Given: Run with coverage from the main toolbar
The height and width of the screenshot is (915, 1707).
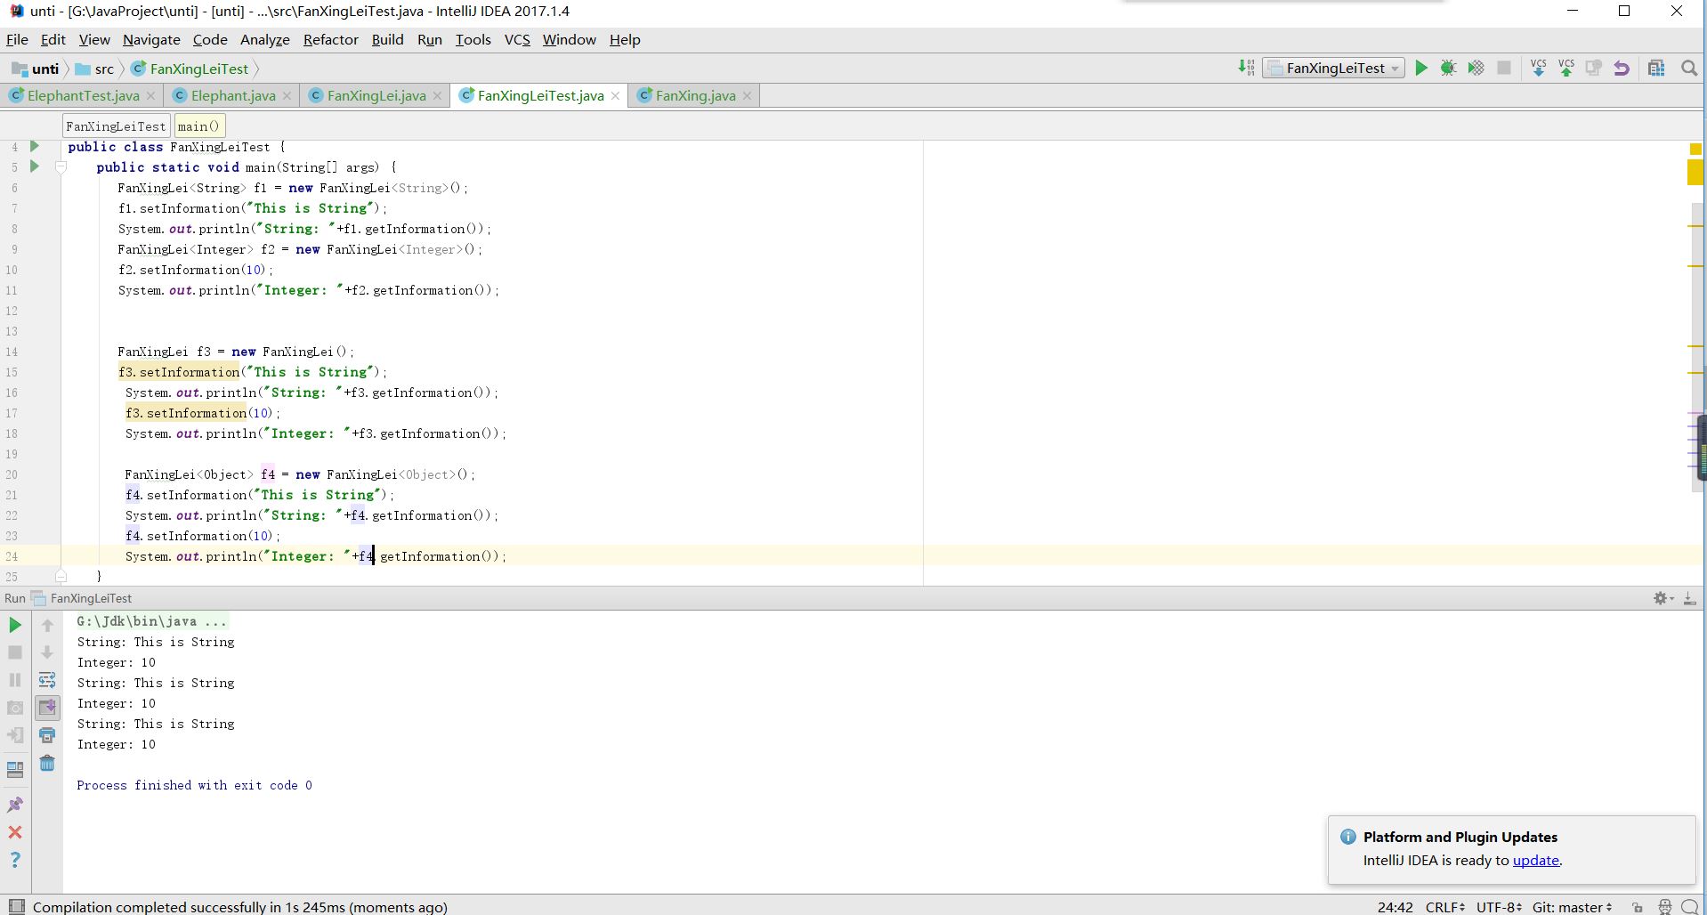Looking at the screenshot, I should point(1476,69).
